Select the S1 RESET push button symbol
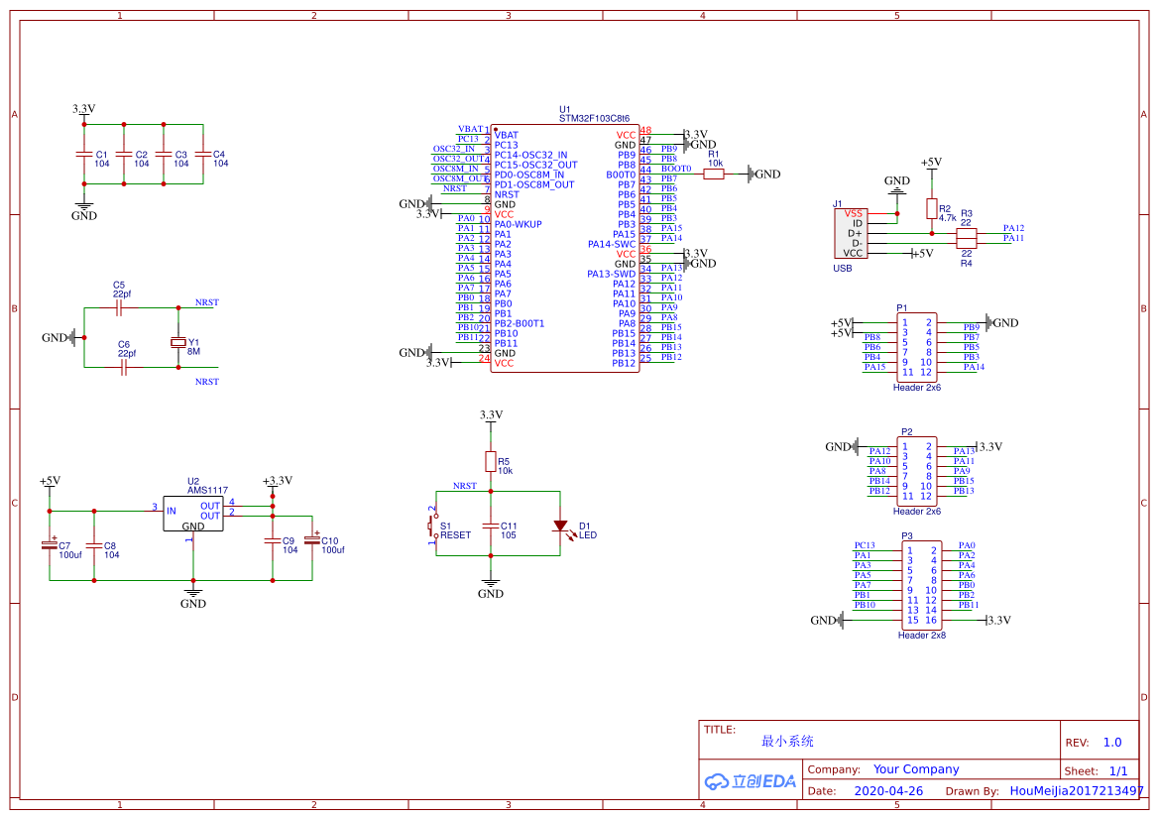The height and width of the screenshot is (820, 1159). (433, 526)
